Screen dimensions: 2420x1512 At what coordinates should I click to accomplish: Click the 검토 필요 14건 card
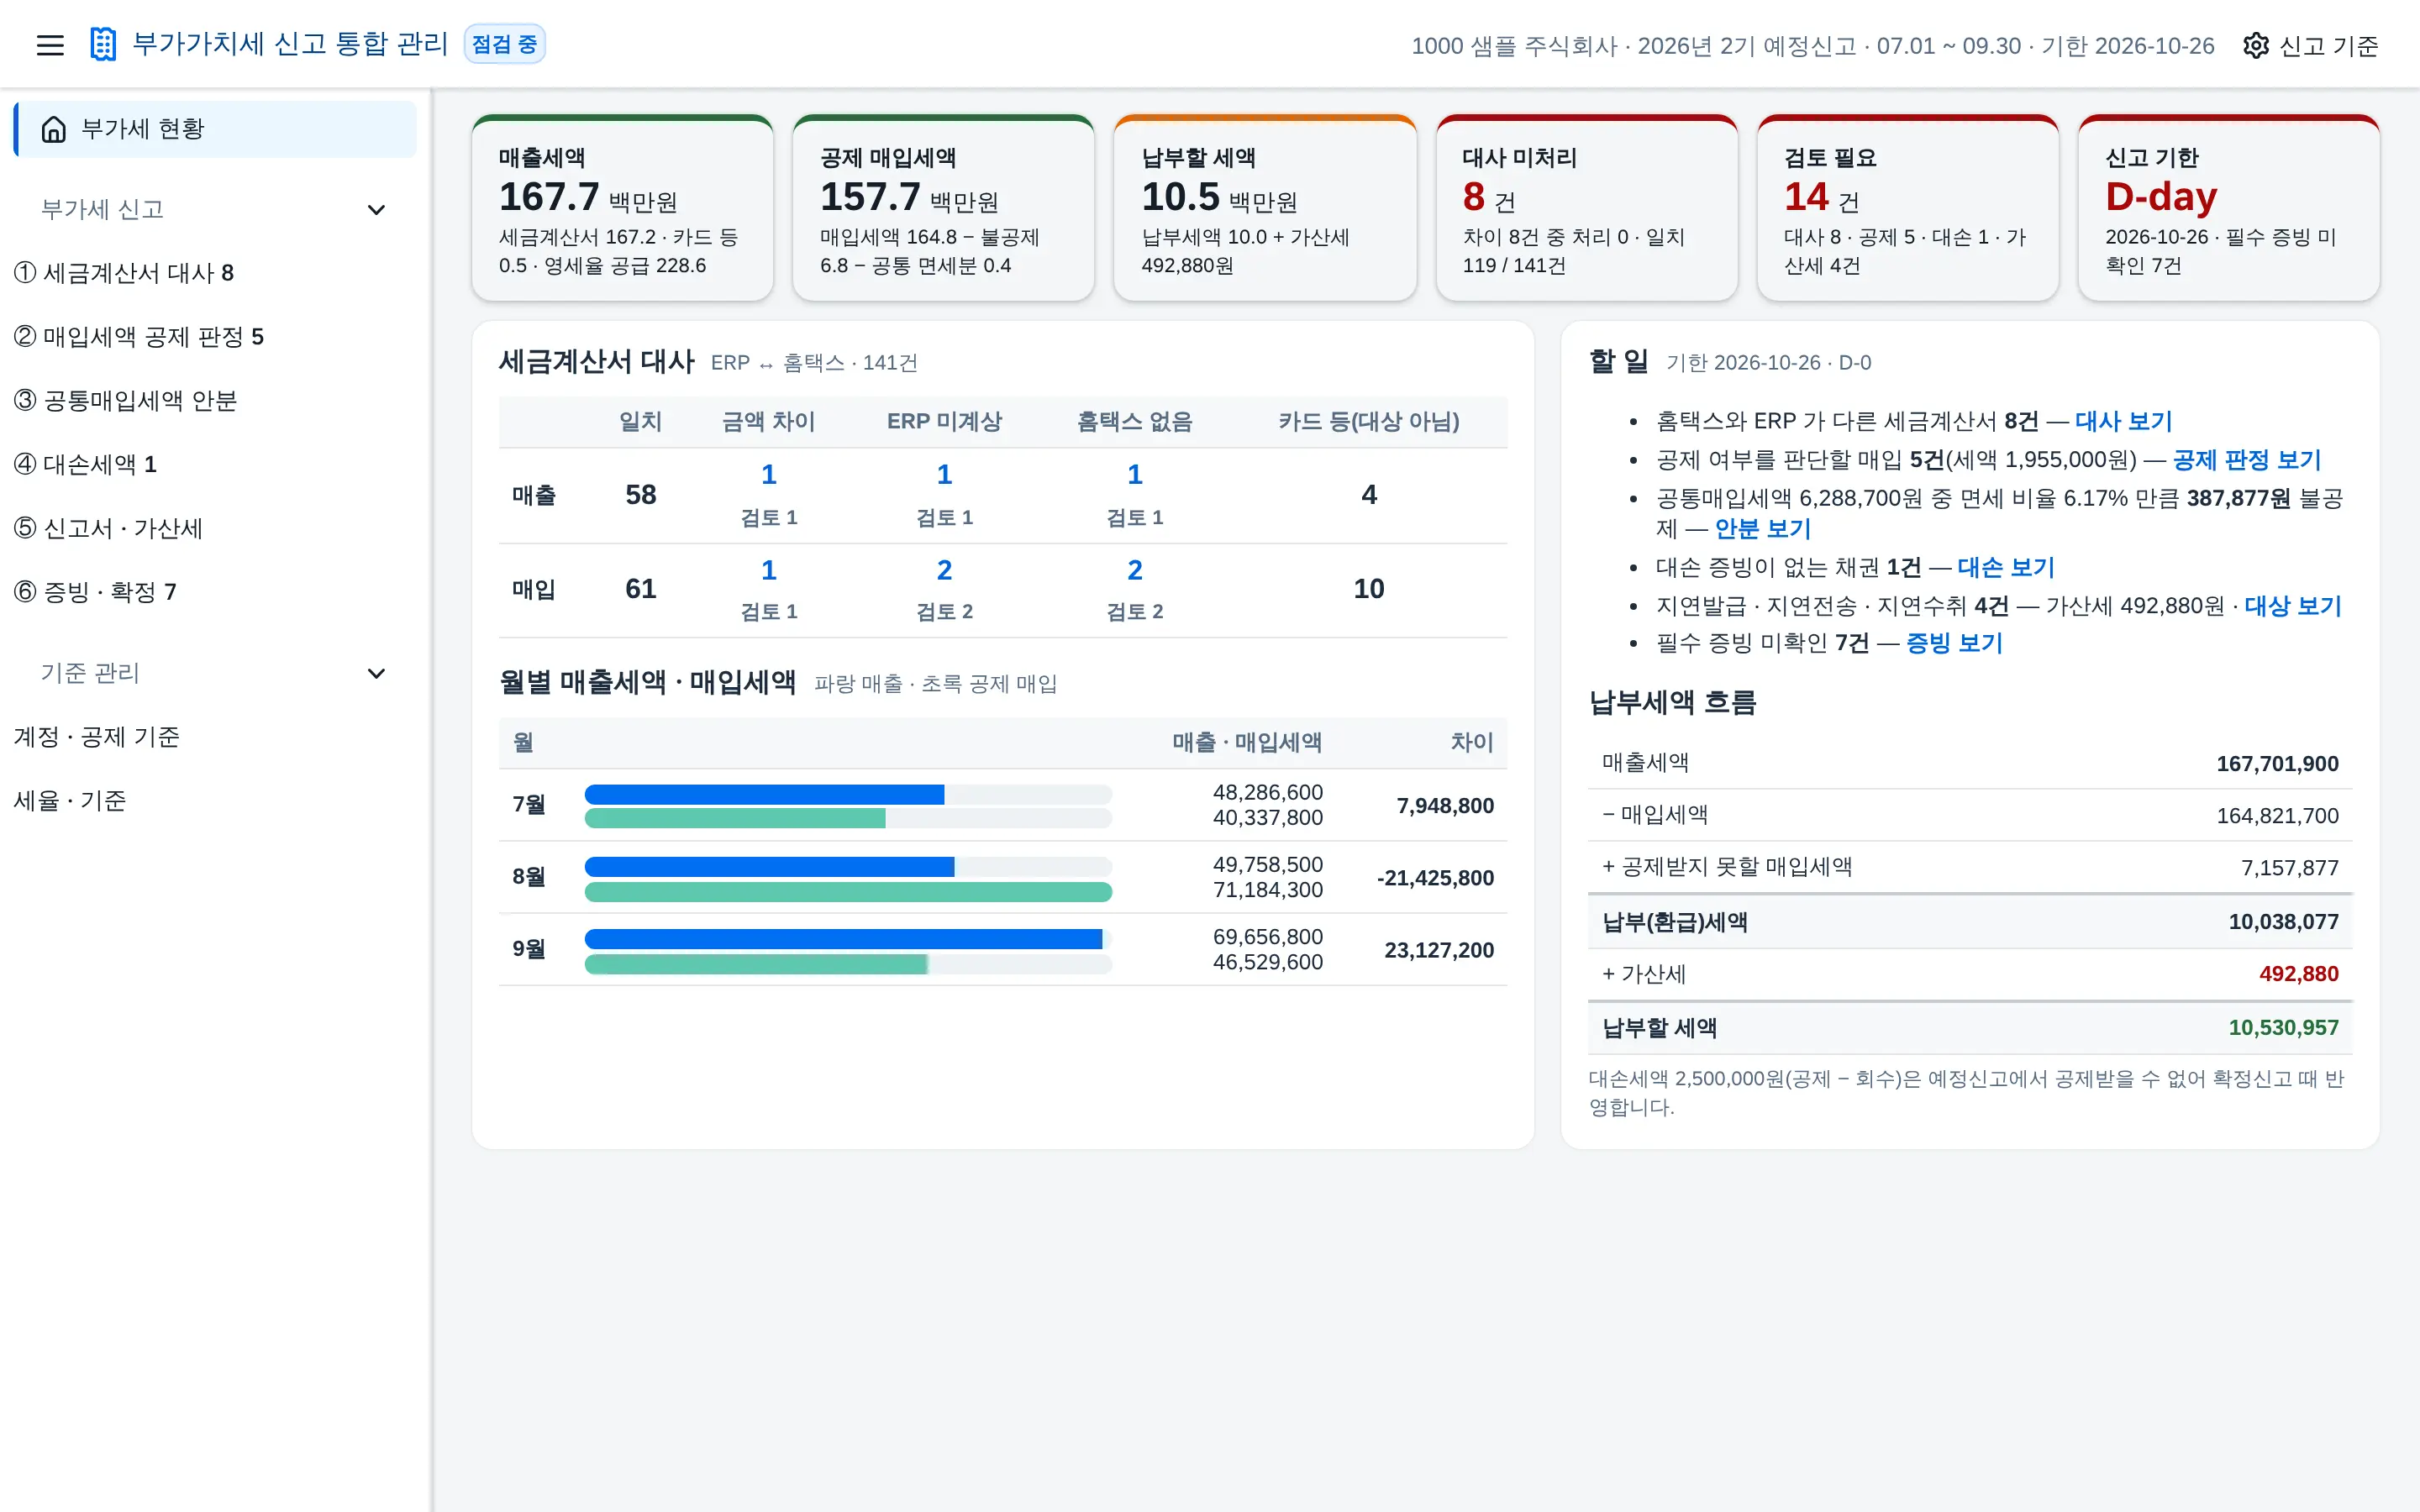pos(1907,208)
